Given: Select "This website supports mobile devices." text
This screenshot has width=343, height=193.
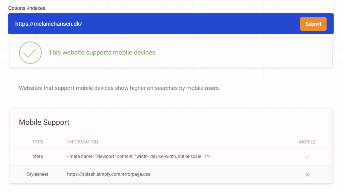Looking at the screenshot, I should pos(102,52).
